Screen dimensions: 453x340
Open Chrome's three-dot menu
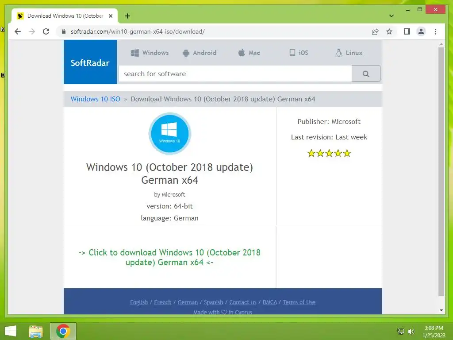tap(435, 31)
